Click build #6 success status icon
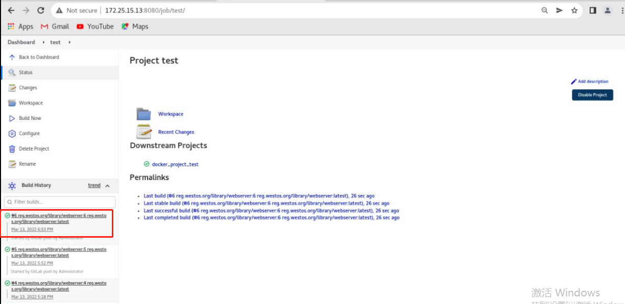This screenshot has height=304, width=625. coord(8,216)
